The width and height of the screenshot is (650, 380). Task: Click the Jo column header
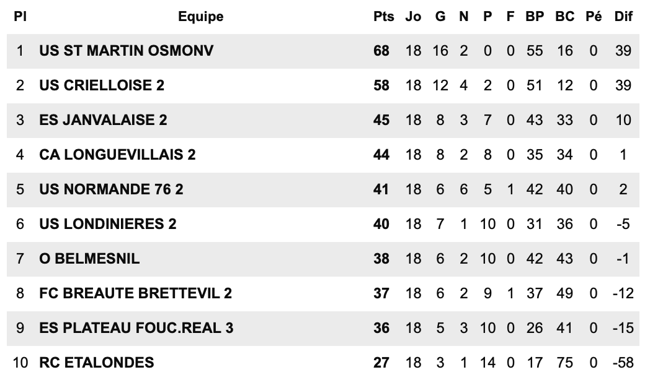[x=413, y=17]
